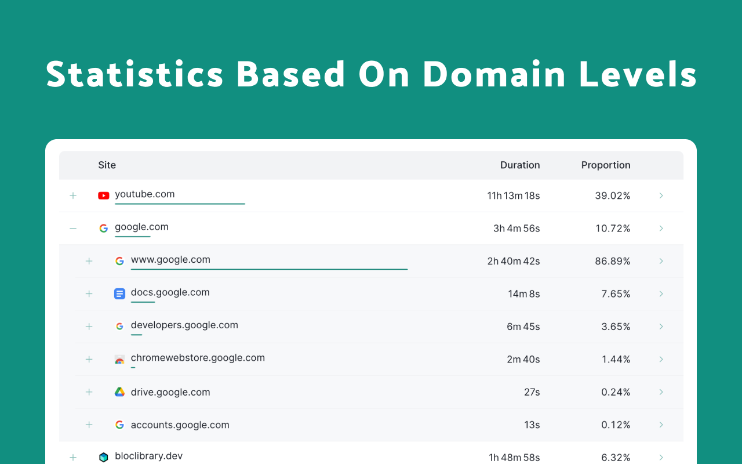Click the google.com site name
The height and width of the screenshot is (464, 742).
coord(142,227)
